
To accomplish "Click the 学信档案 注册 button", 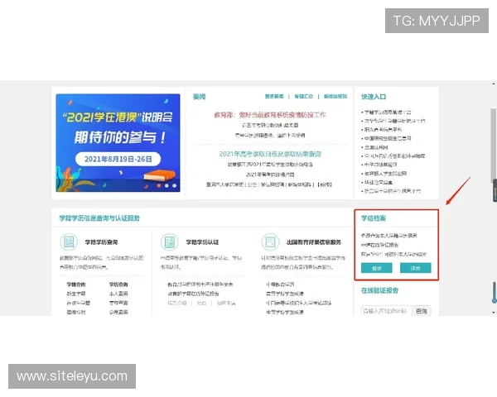I will coord(416,268).
